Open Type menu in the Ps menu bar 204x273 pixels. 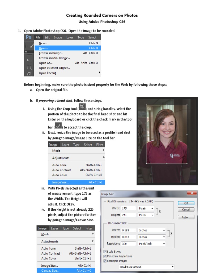(x=81, y=37)
